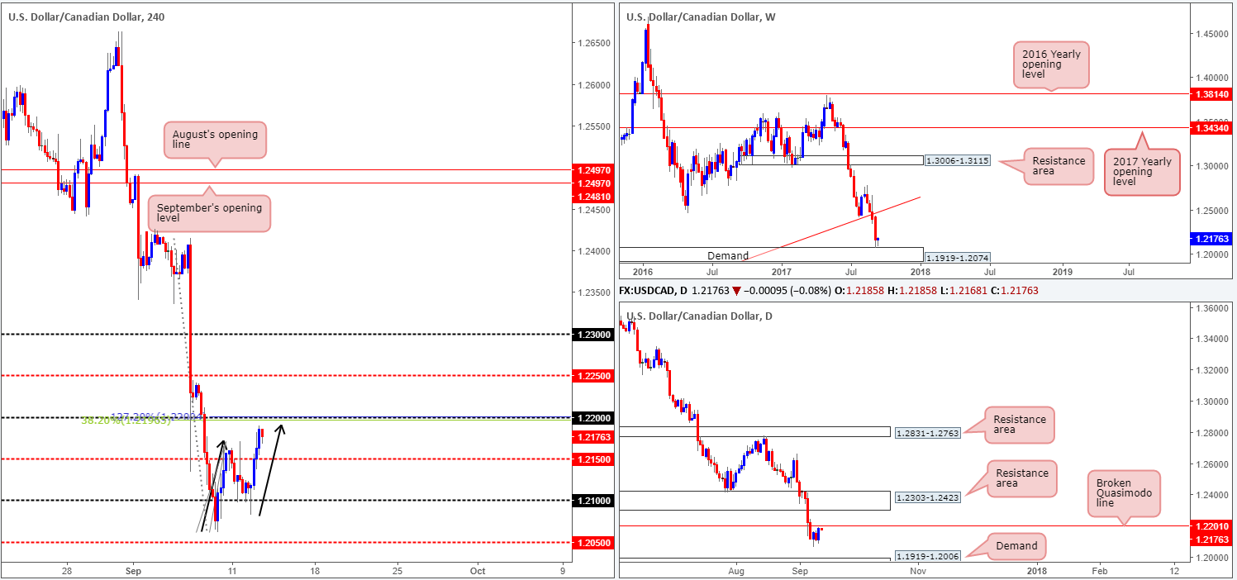1237x580 pixels.
Task: Click the 1.24810 red price label
Action: pos(594,197)
